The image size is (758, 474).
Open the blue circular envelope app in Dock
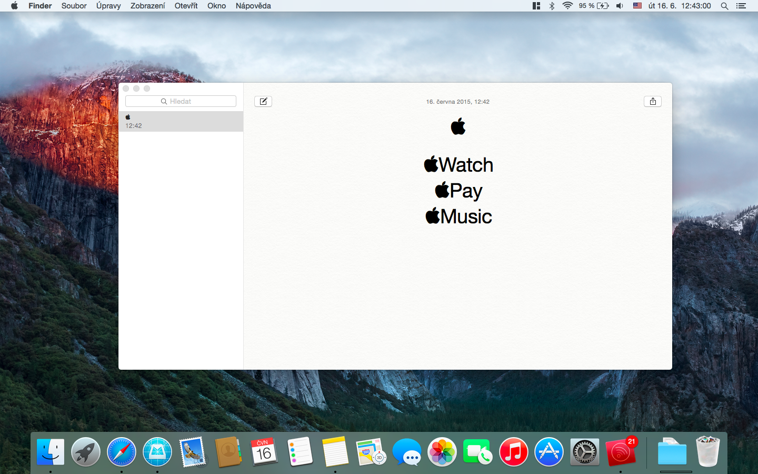point(157,452)
